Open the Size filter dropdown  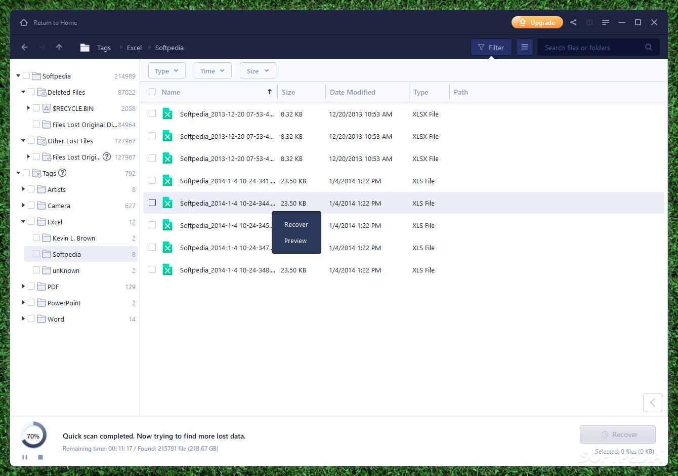click(x=258, y=71)
